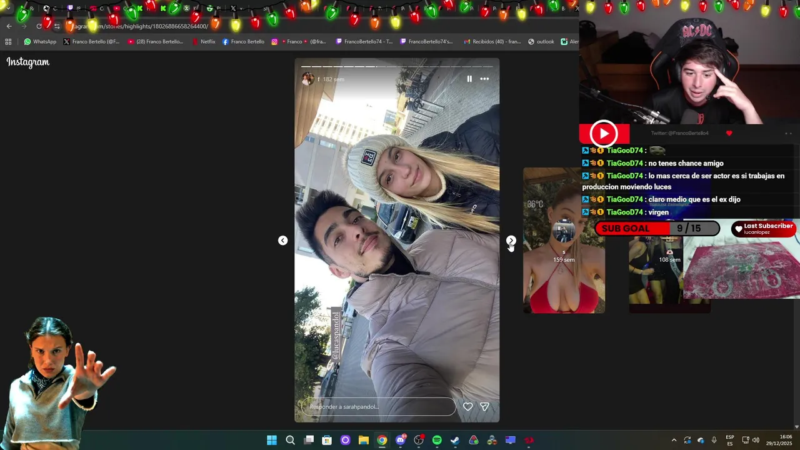Open the 'Recibidos (40)' Gmail bookmark
800x450 pixels.
tap(492, 42)
